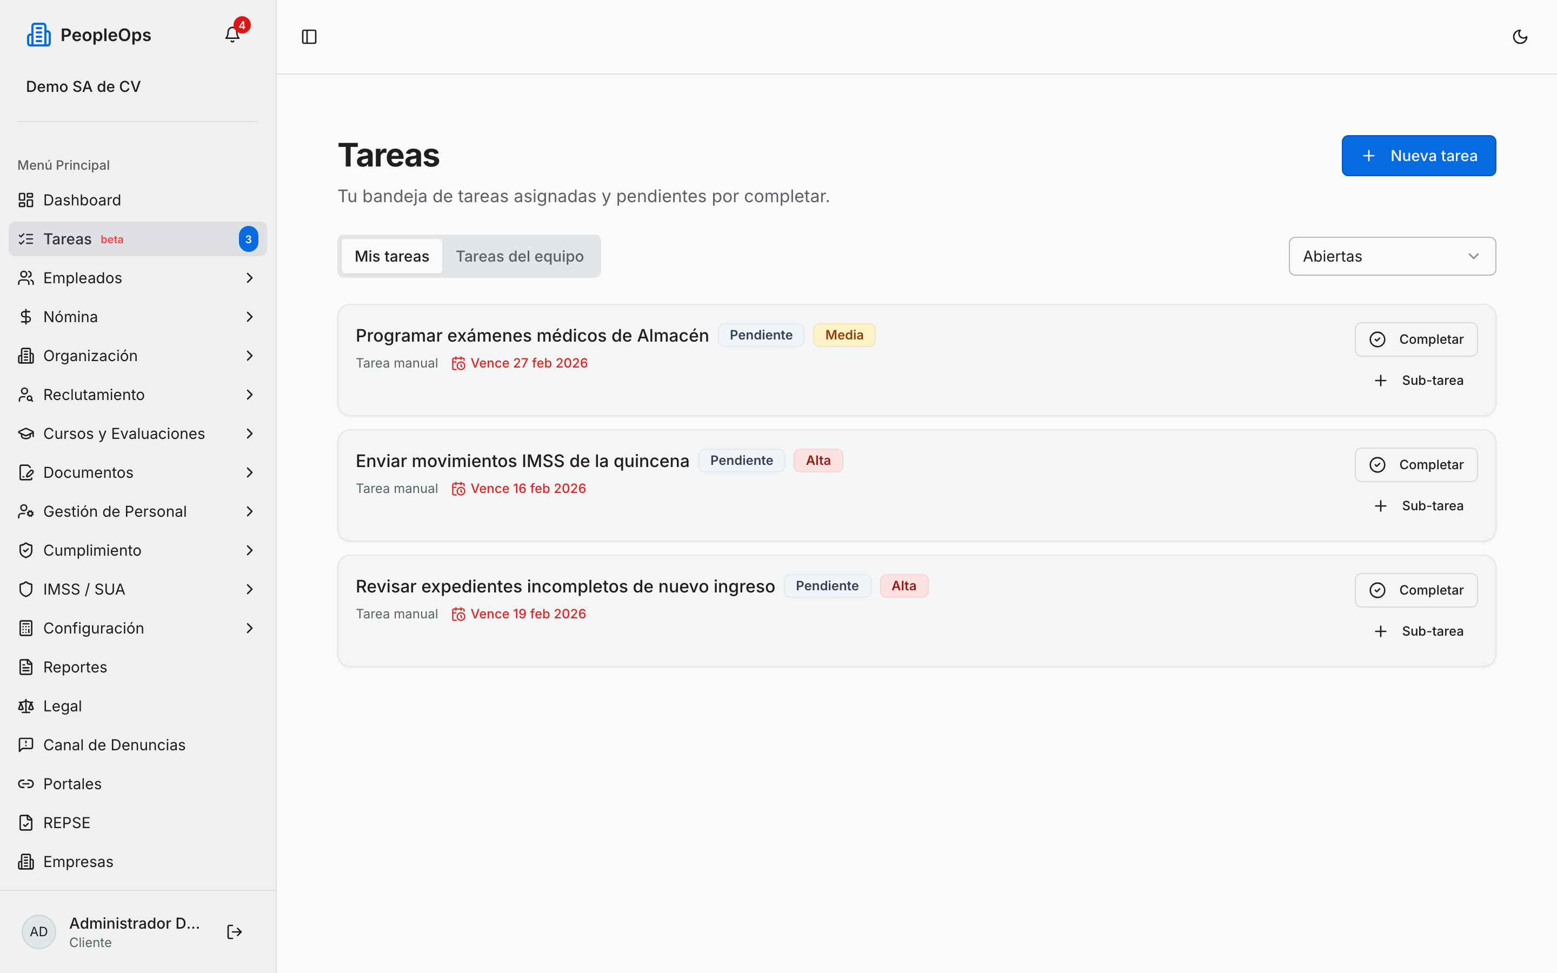Screen dimensions: 1557x973
Task: Click the Tareas badge showing 3
Action: coord(248,239)
